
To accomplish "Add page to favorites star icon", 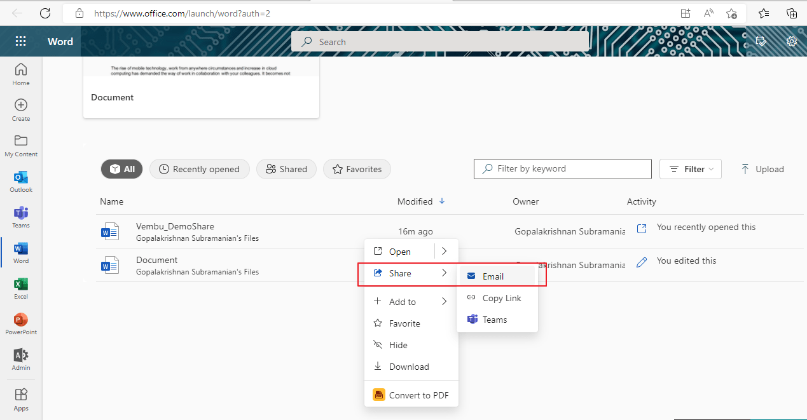I will (x=731, y=13).
